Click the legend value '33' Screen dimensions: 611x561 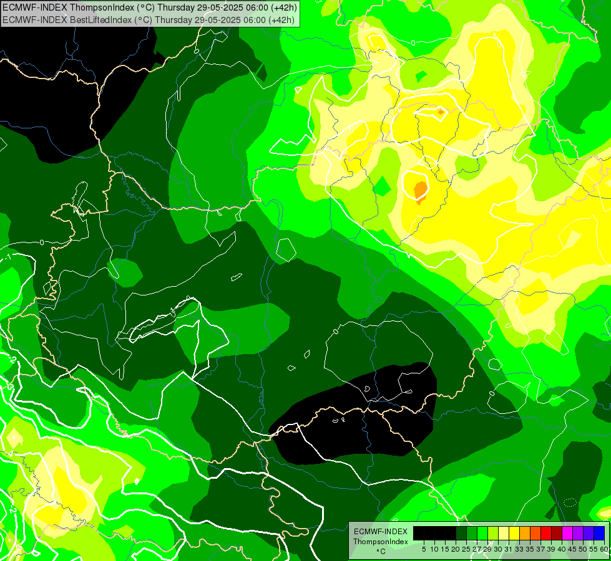click(x=519, y=549)
